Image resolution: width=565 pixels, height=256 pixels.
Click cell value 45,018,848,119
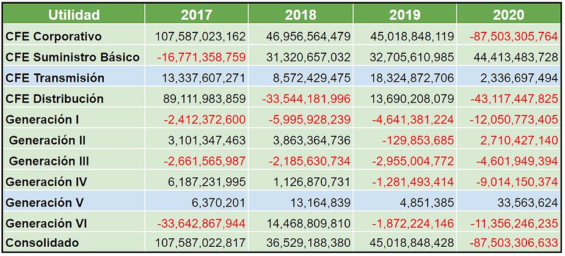[x=412, y=37]
